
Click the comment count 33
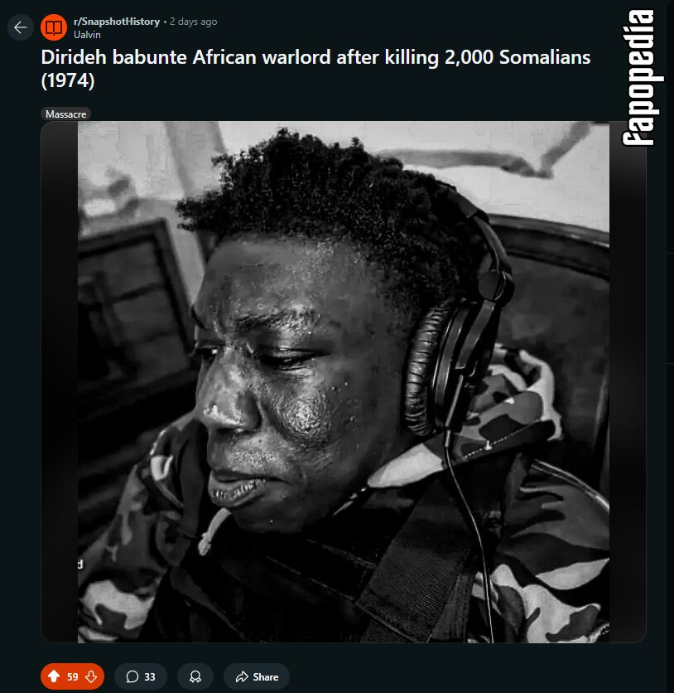(x=150, y=676)
